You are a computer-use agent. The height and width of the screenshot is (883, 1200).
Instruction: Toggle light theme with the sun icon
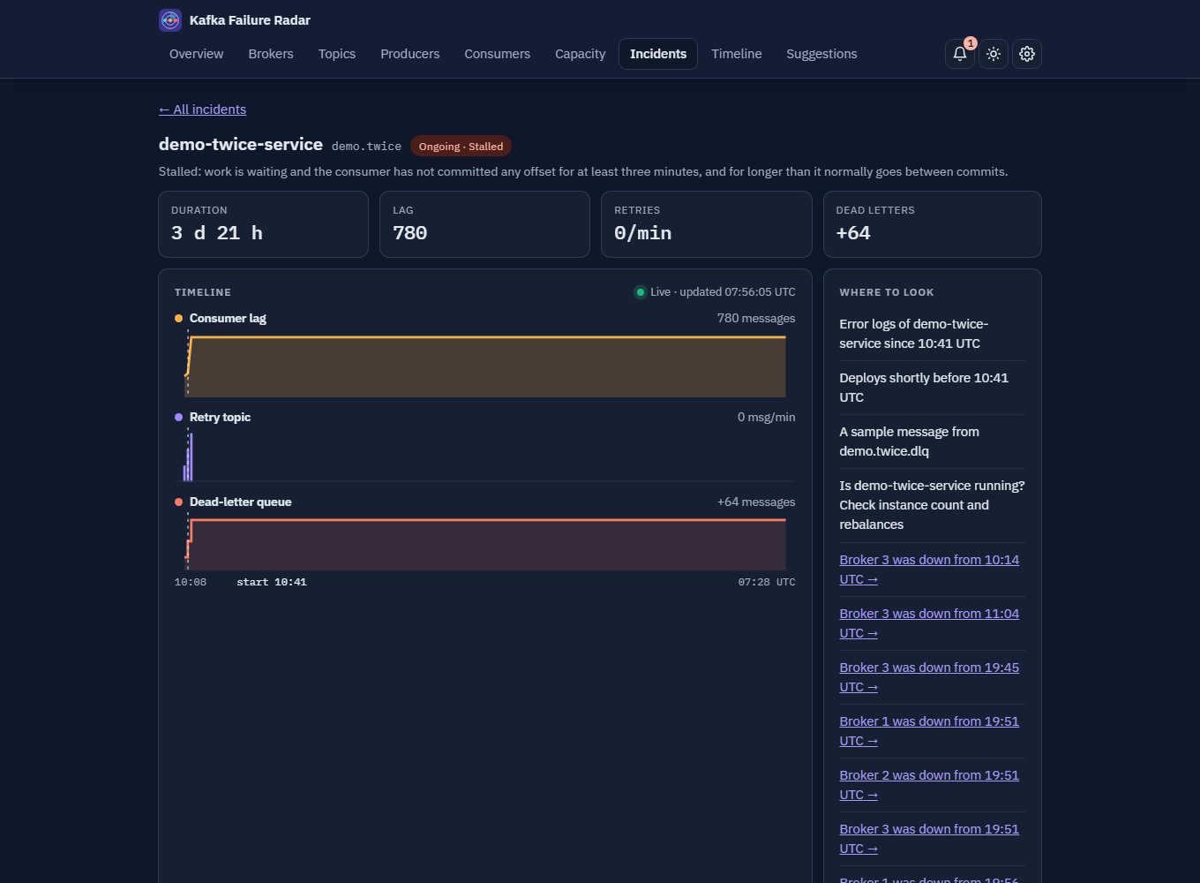[994, 54]
